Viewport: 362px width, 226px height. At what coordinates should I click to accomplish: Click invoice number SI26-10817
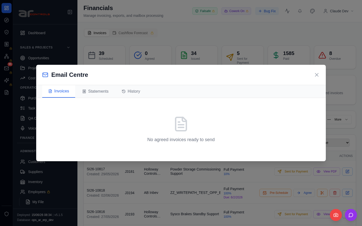96,169
